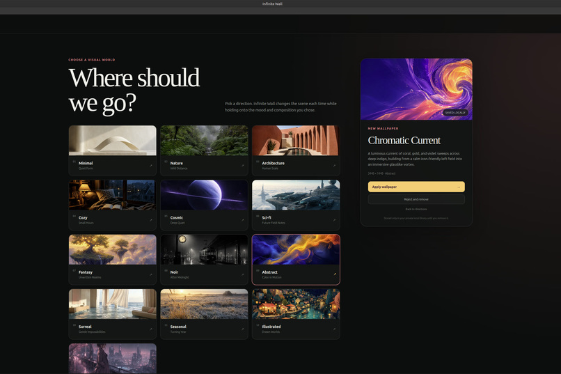
Task: Click the 'Human Scale' subtitle text
Action: pyautogui.click(x=270, y=169)
